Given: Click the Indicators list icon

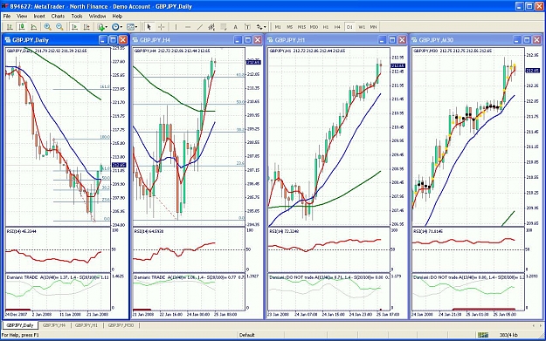Looking at the screenshot, I should (100, 27).
